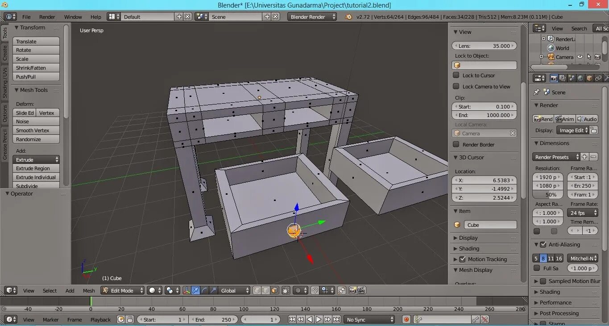The width and height of the screenshot is (609, 326).
Task: Enable the Sampled Motion Blur checkbox
Action: [543, 281]
